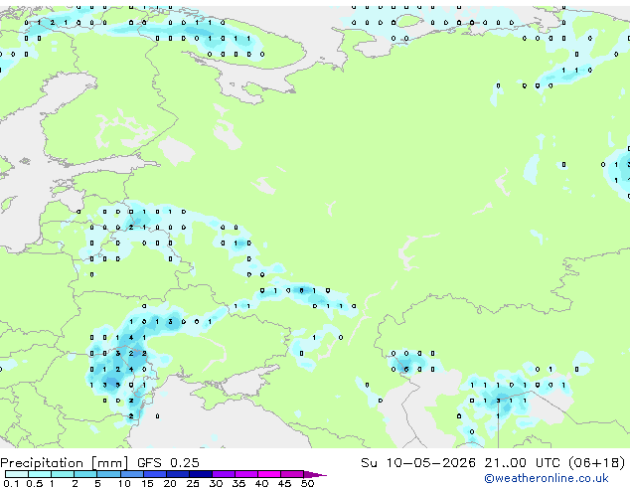Select the 10–15 mm legend swatch

tap(132, 474)
